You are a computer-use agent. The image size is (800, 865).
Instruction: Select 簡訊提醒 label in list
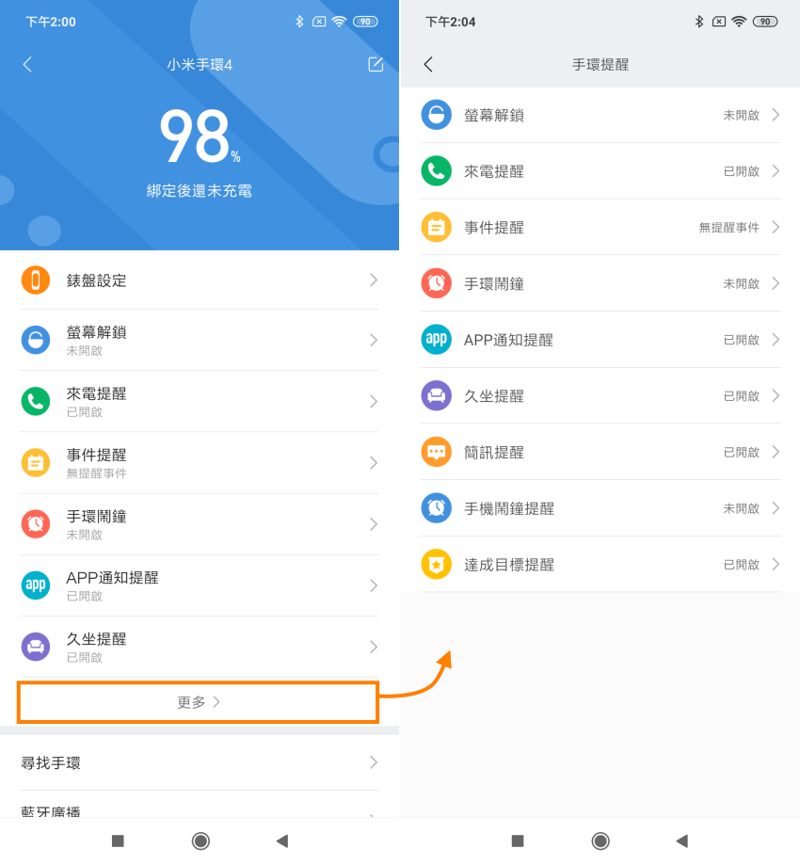(x=494, y=453)
